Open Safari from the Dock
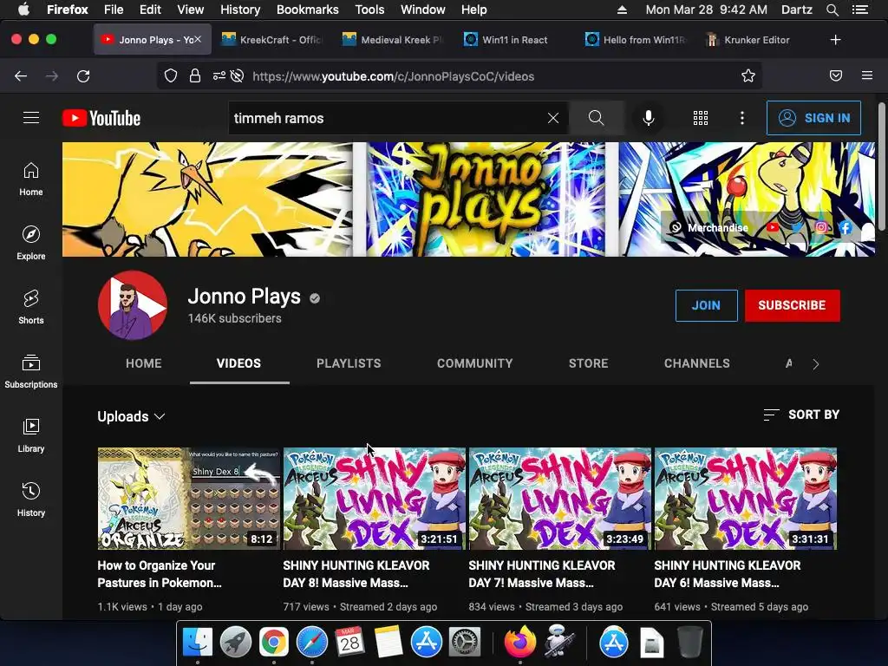The image size is (888, 666). tap(311, 643)
